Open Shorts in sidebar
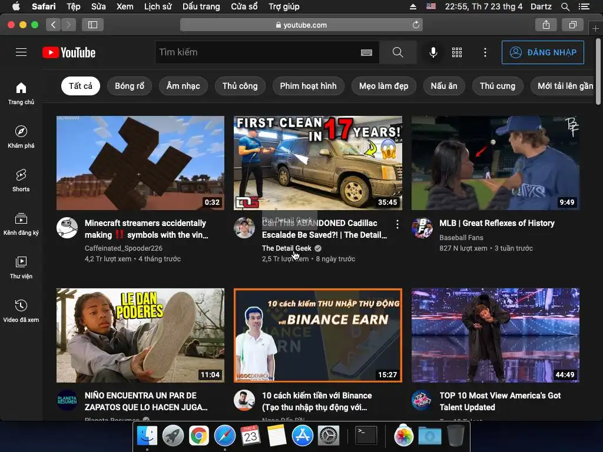 tap(21, 180)
